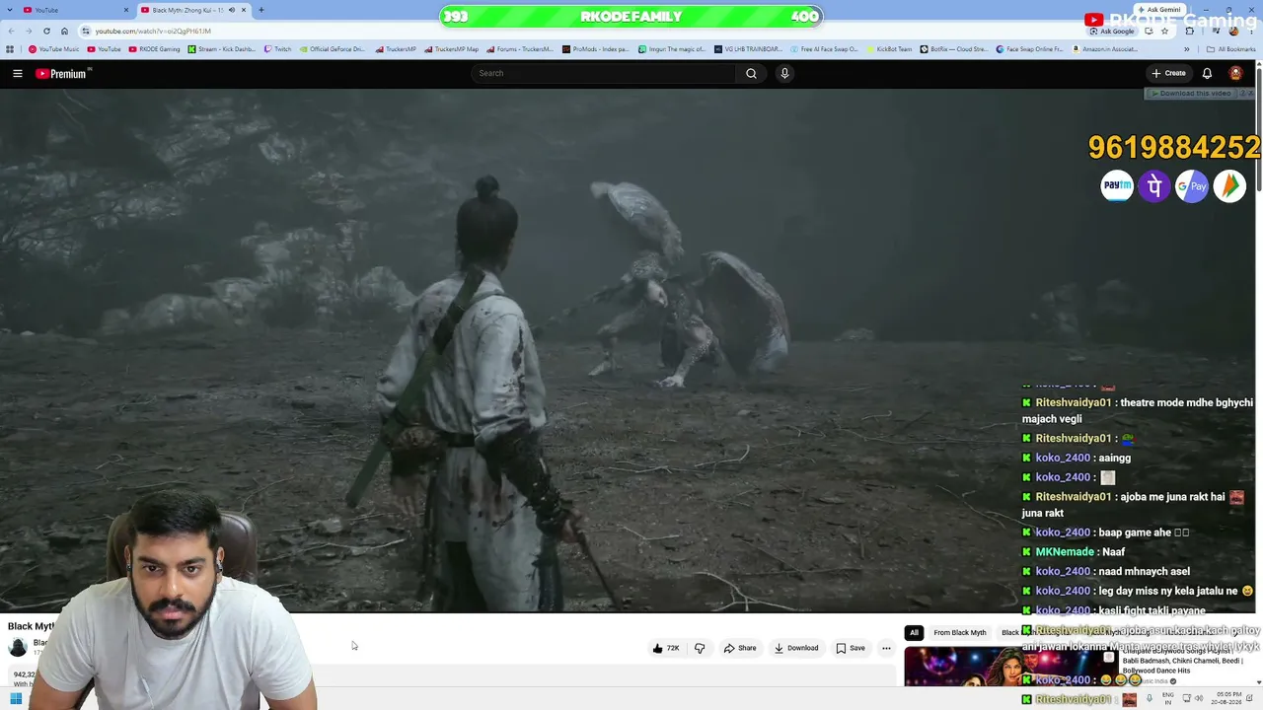Open the PhonePe logo
Screen dimensions: 1263x710
tap(1154, 186)
